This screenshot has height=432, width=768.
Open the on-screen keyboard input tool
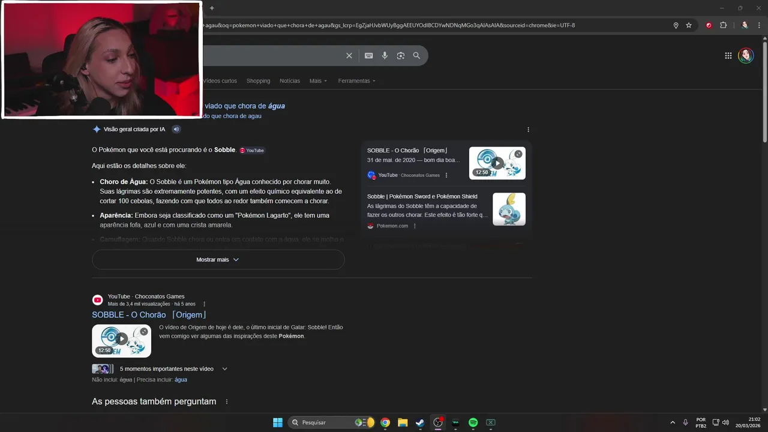click(369, 55)
